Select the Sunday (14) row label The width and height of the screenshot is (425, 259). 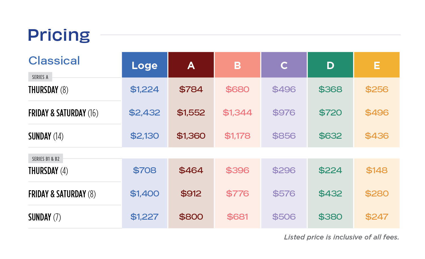46,136
